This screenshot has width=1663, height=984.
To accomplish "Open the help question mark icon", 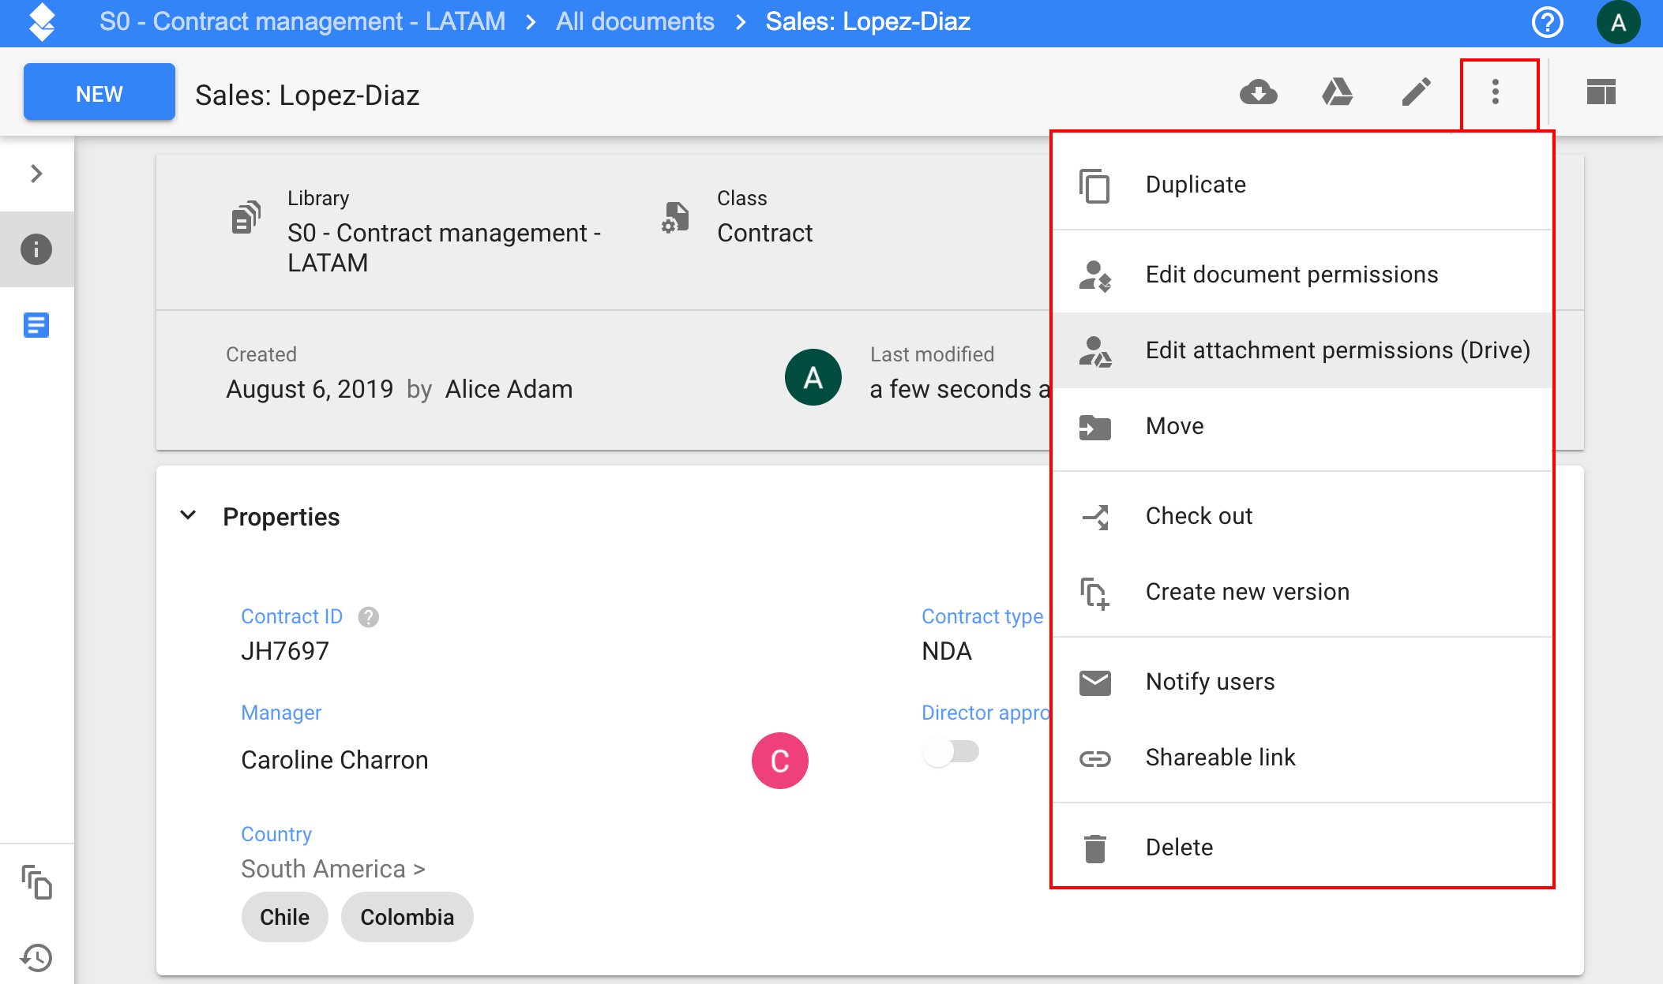I will tap(1547, 22).
